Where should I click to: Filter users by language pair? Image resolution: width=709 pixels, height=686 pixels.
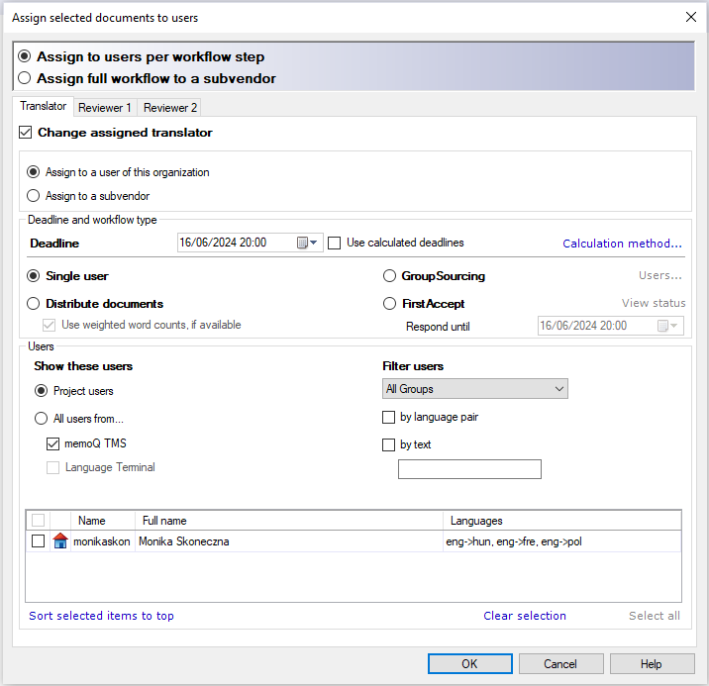click(389, 418)
